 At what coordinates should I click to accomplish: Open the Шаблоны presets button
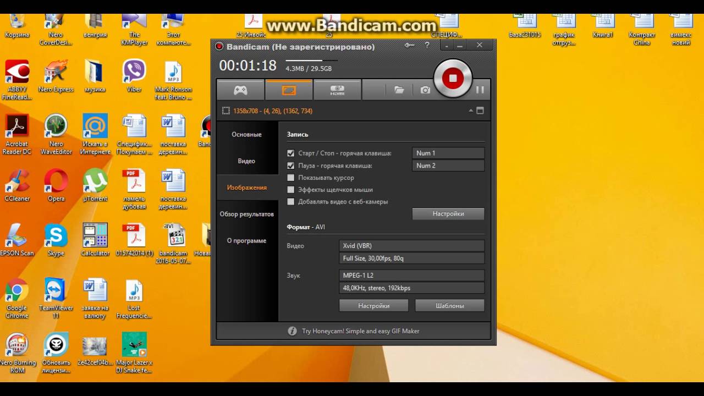(450, 306)
